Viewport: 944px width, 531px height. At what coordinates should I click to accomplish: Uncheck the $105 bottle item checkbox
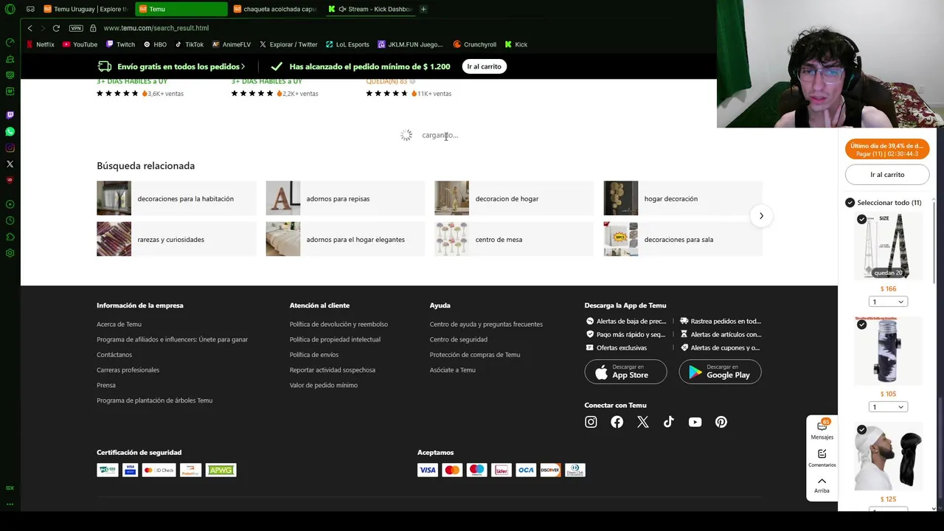point(861,324)
